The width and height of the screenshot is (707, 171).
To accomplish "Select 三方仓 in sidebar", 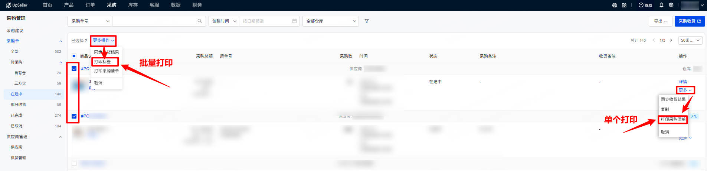I will [x=20, y=83].
